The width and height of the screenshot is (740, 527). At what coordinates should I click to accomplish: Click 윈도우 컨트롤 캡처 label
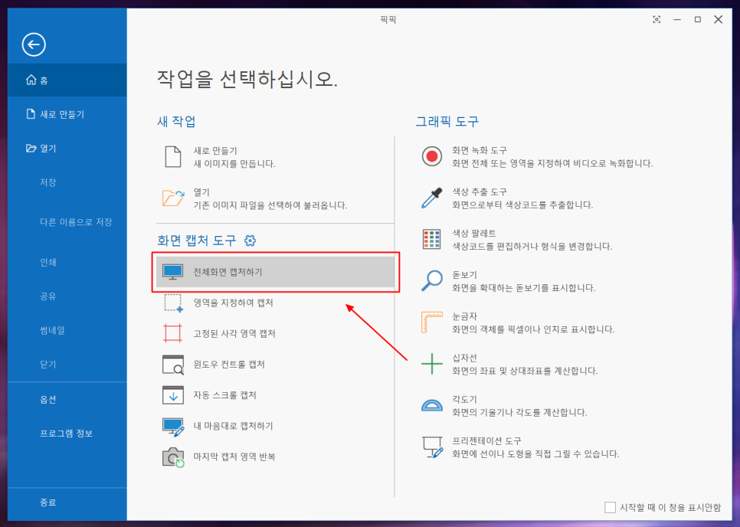pos(229,365)
